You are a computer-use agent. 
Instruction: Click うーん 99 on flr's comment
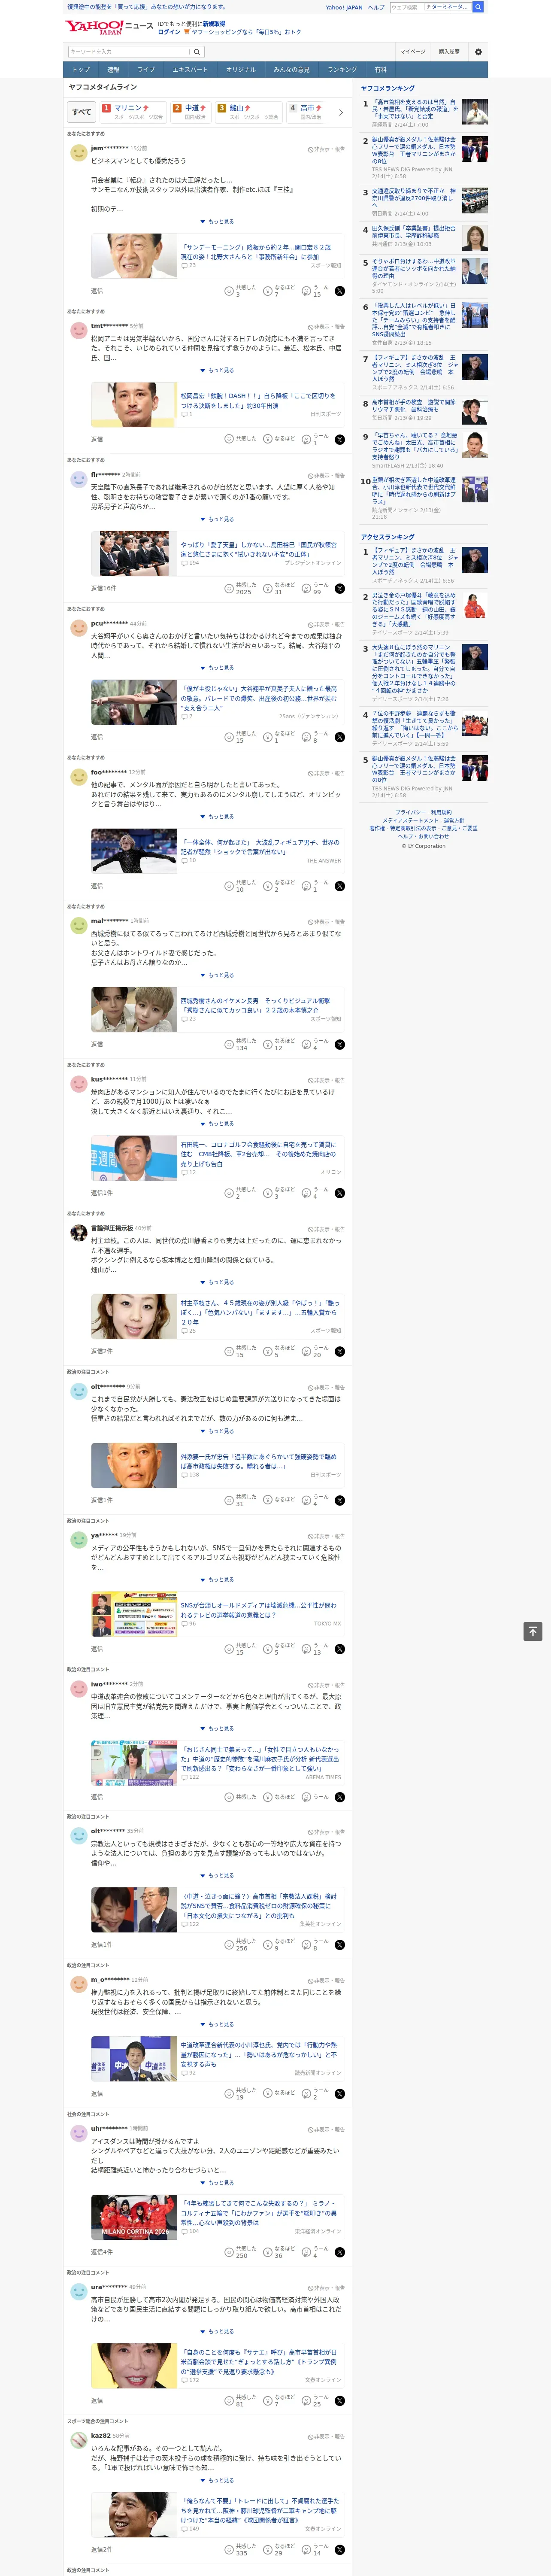[316, 588]
